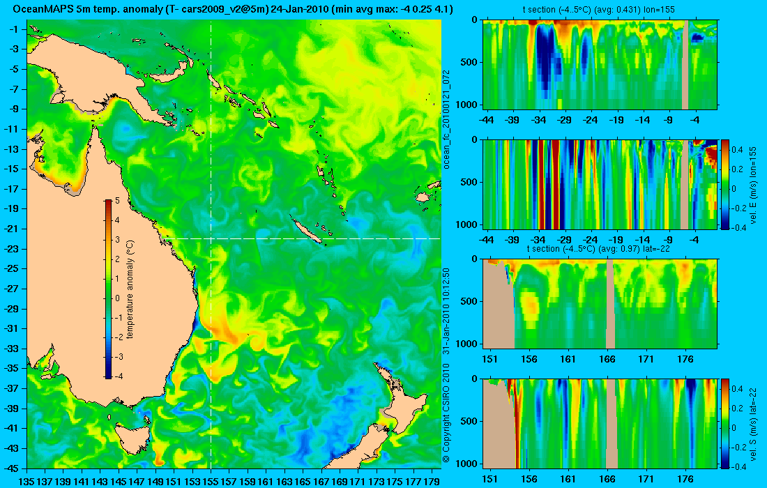Click the vel. S color bar beside the bottom section

pyautogui.click(x=725, y=423)
